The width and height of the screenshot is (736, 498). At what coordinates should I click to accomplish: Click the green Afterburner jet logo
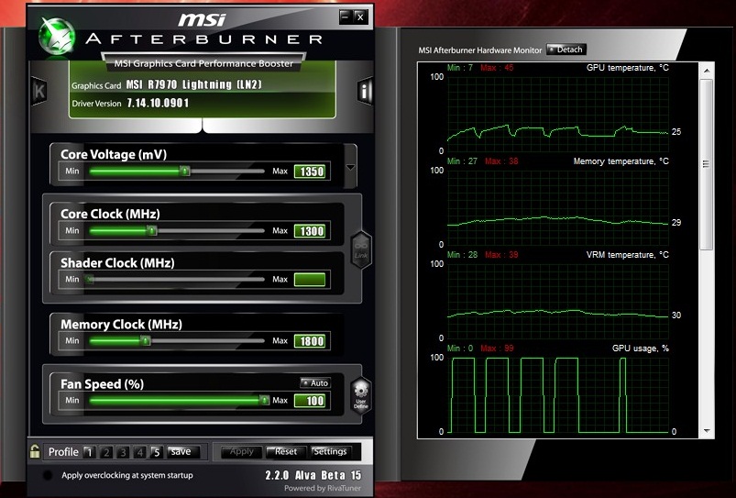tap(57, 36)
